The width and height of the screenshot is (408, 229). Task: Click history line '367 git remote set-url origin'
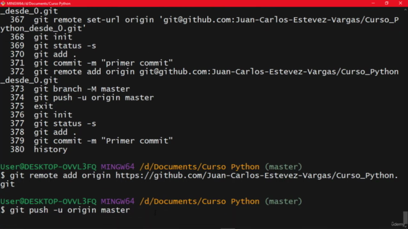pos(204,20)
